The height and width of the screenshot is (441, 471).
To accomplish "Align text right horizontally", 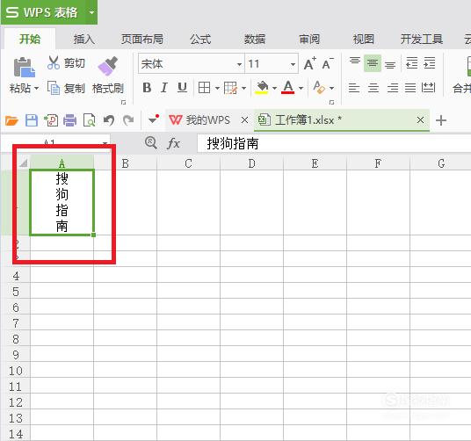I will click(x=393, y=88).
